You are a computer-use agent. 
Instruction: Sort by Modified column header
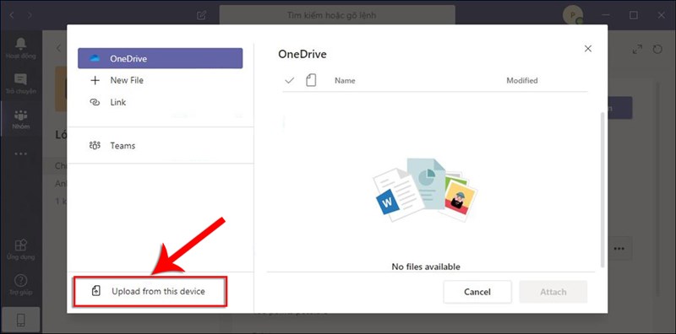522,80
